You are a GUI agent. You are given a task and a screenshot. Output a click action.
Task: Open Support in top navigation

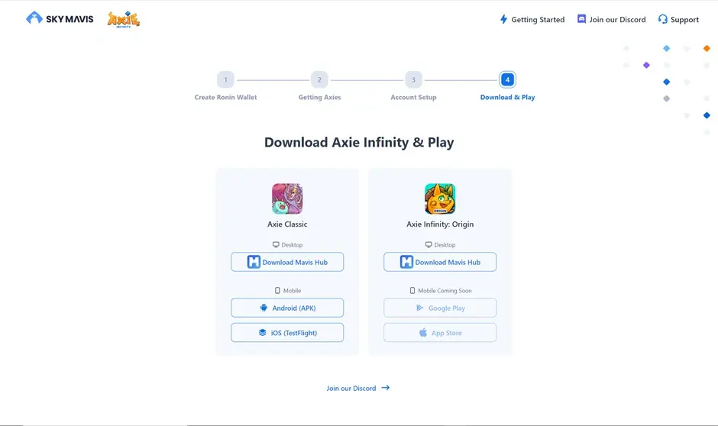point(684,20)
